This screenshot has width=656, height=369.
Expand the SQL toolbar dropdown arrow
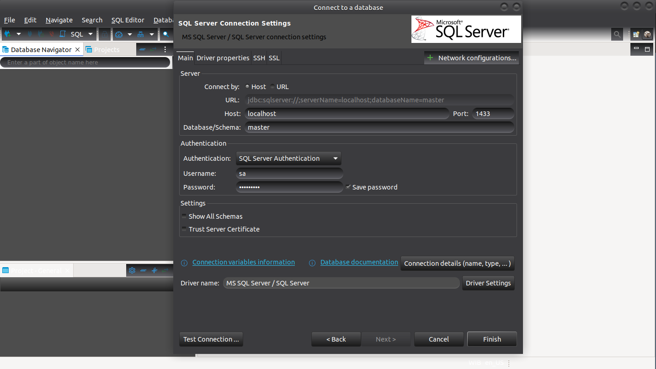coord(91,34)
